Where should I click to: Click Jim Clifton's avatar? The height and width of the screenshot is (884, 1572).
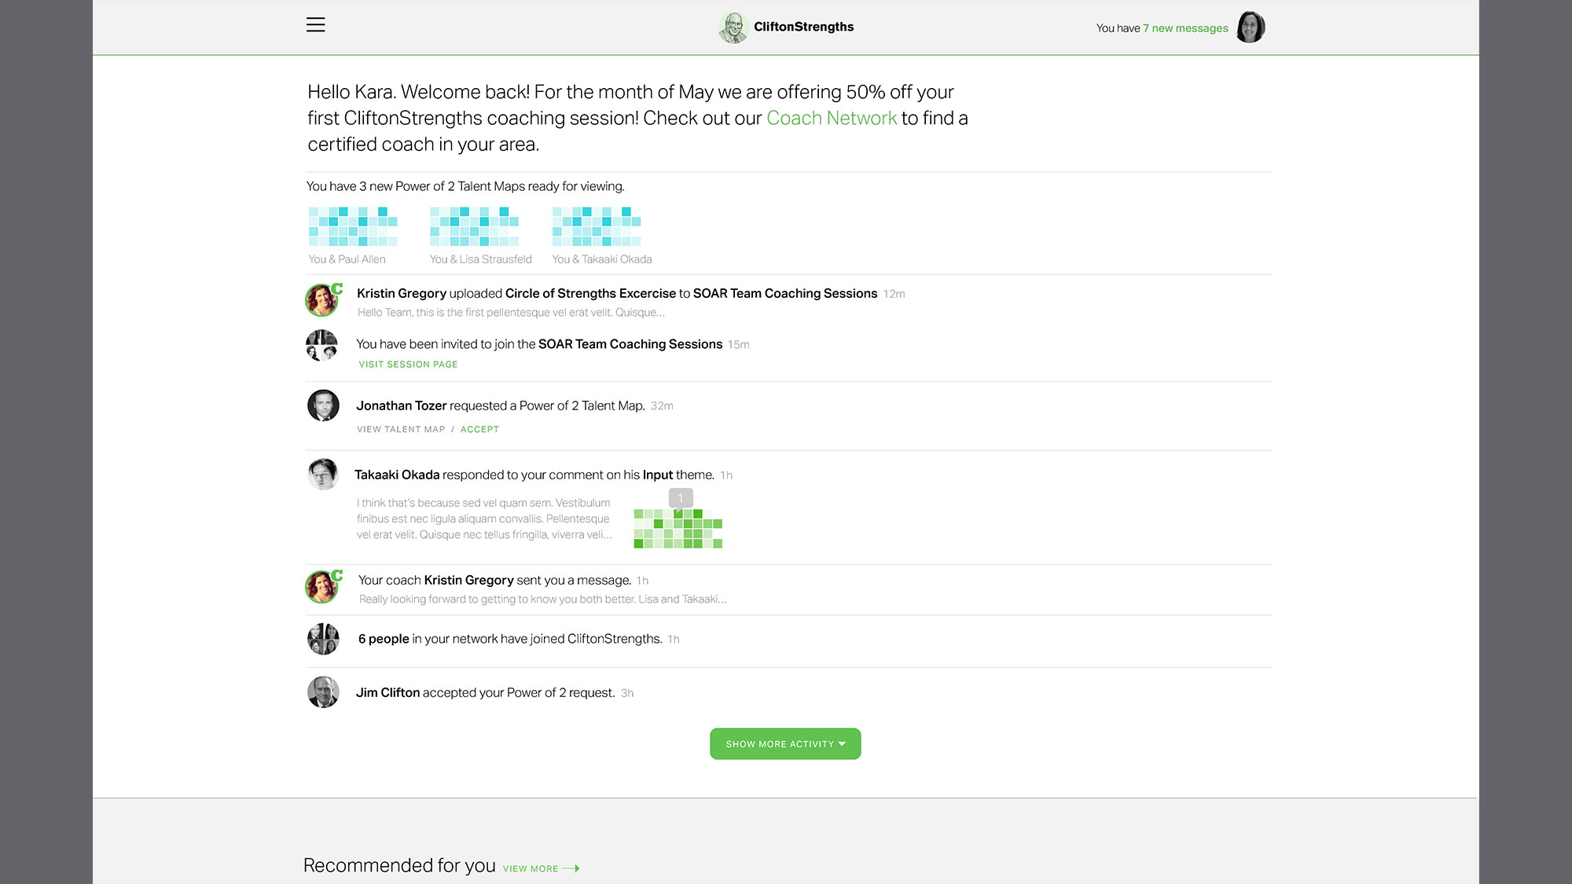pos(323,692)
